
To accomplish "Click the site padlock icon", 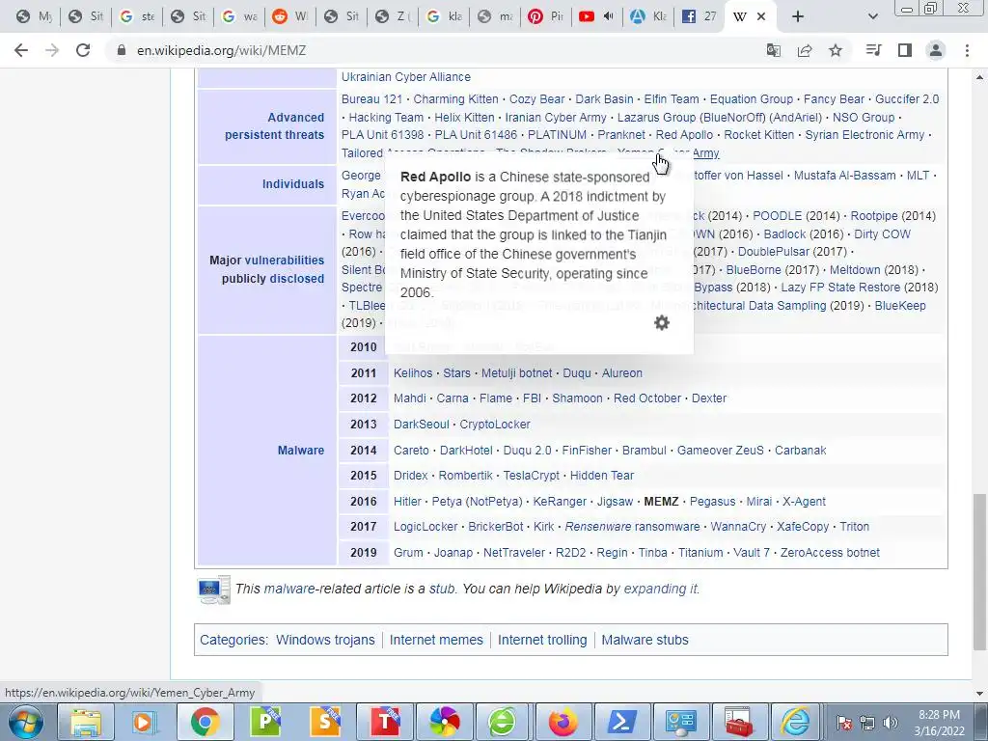I will click(122, 50).
